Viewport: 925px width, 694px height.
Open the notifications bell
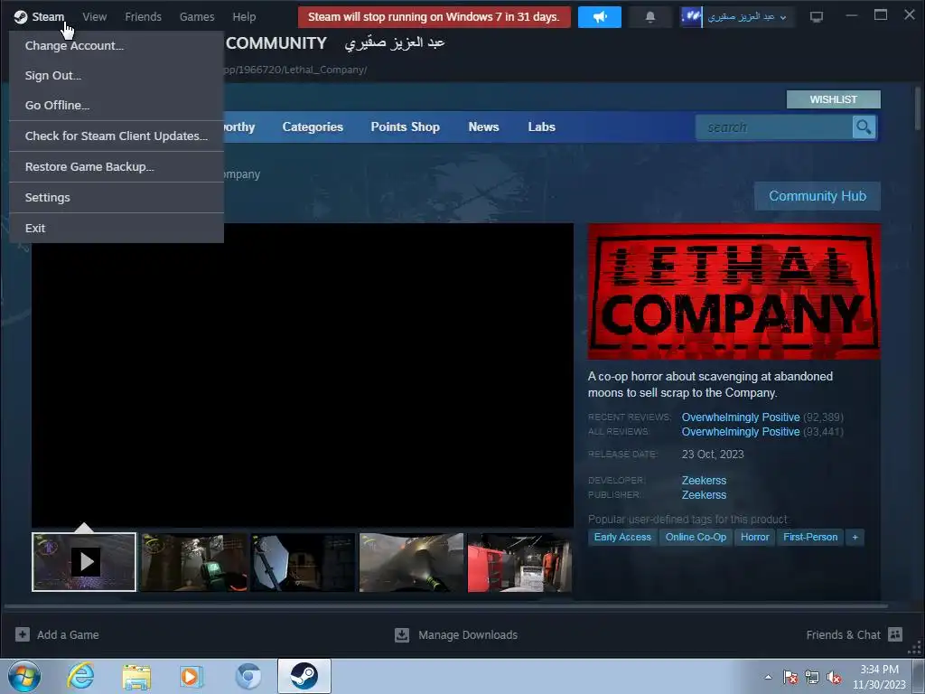pos(650,17)
